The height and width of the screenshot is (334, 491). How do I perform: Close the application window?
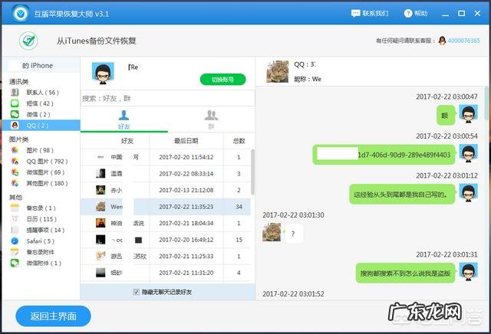click(x=477, y=14)
